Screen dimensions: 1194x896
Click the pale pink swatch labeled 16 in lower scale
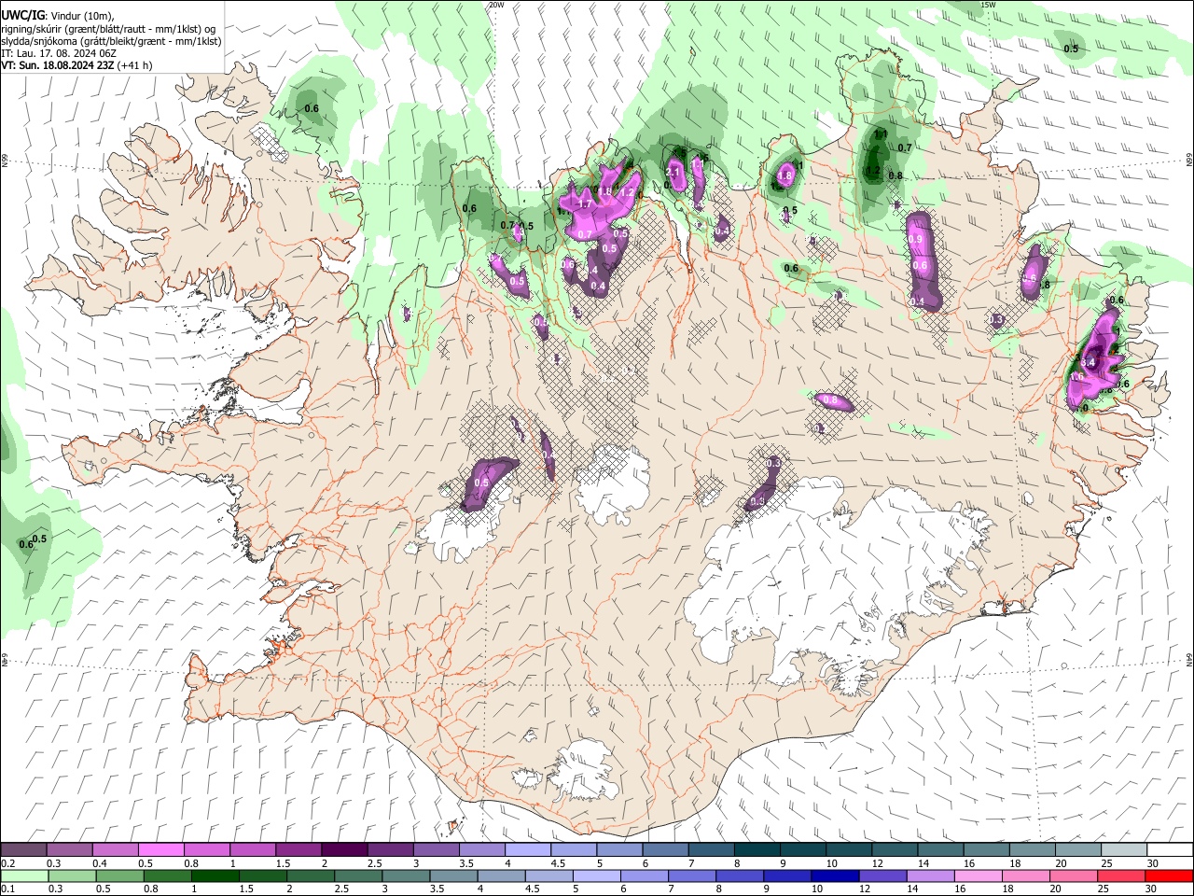click(979, 875)
